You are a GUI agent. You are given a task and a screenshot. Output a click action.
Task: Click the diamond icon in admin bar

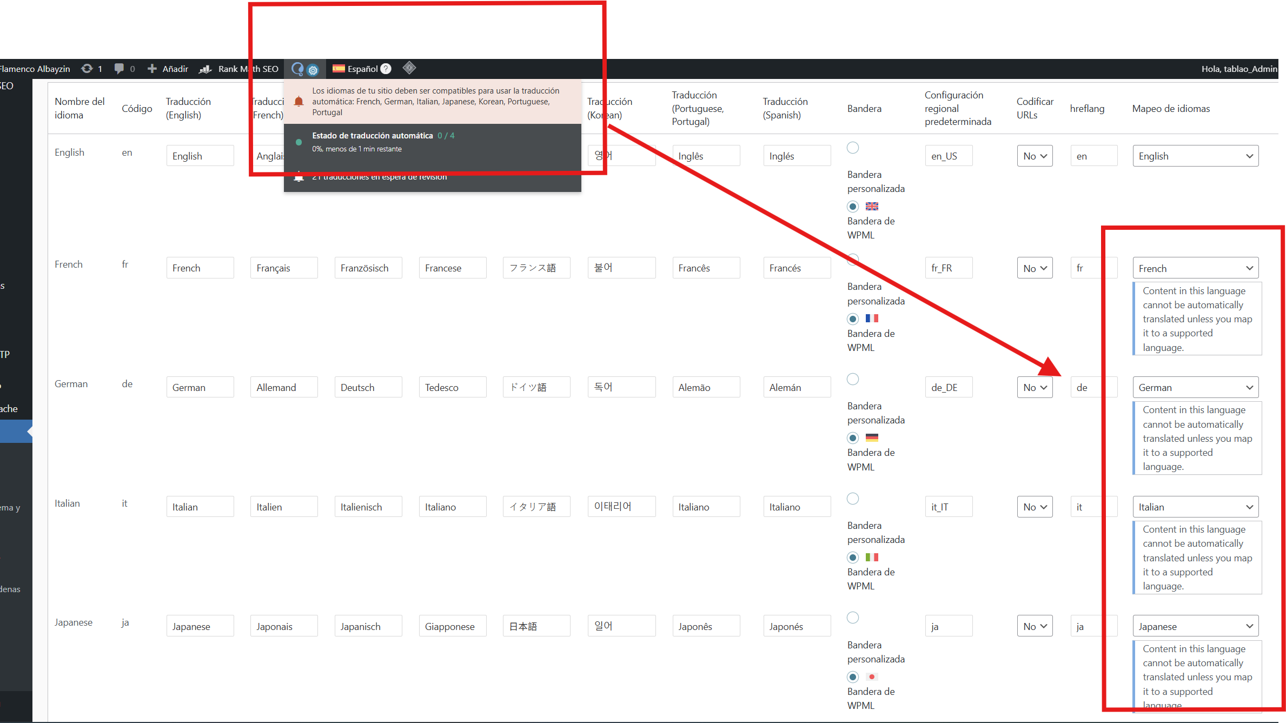[409, 68]
